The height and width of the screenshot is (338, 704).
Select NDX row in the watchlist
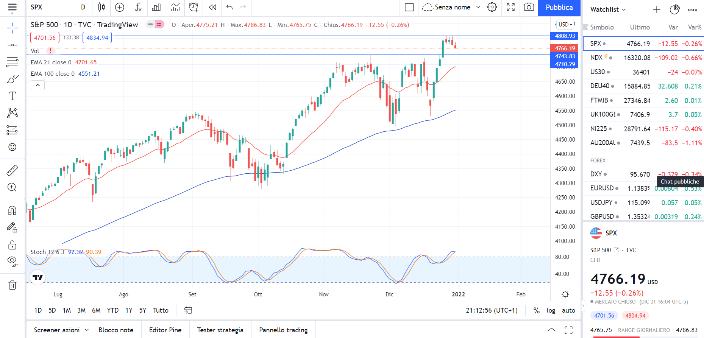[x=643, y=58]
